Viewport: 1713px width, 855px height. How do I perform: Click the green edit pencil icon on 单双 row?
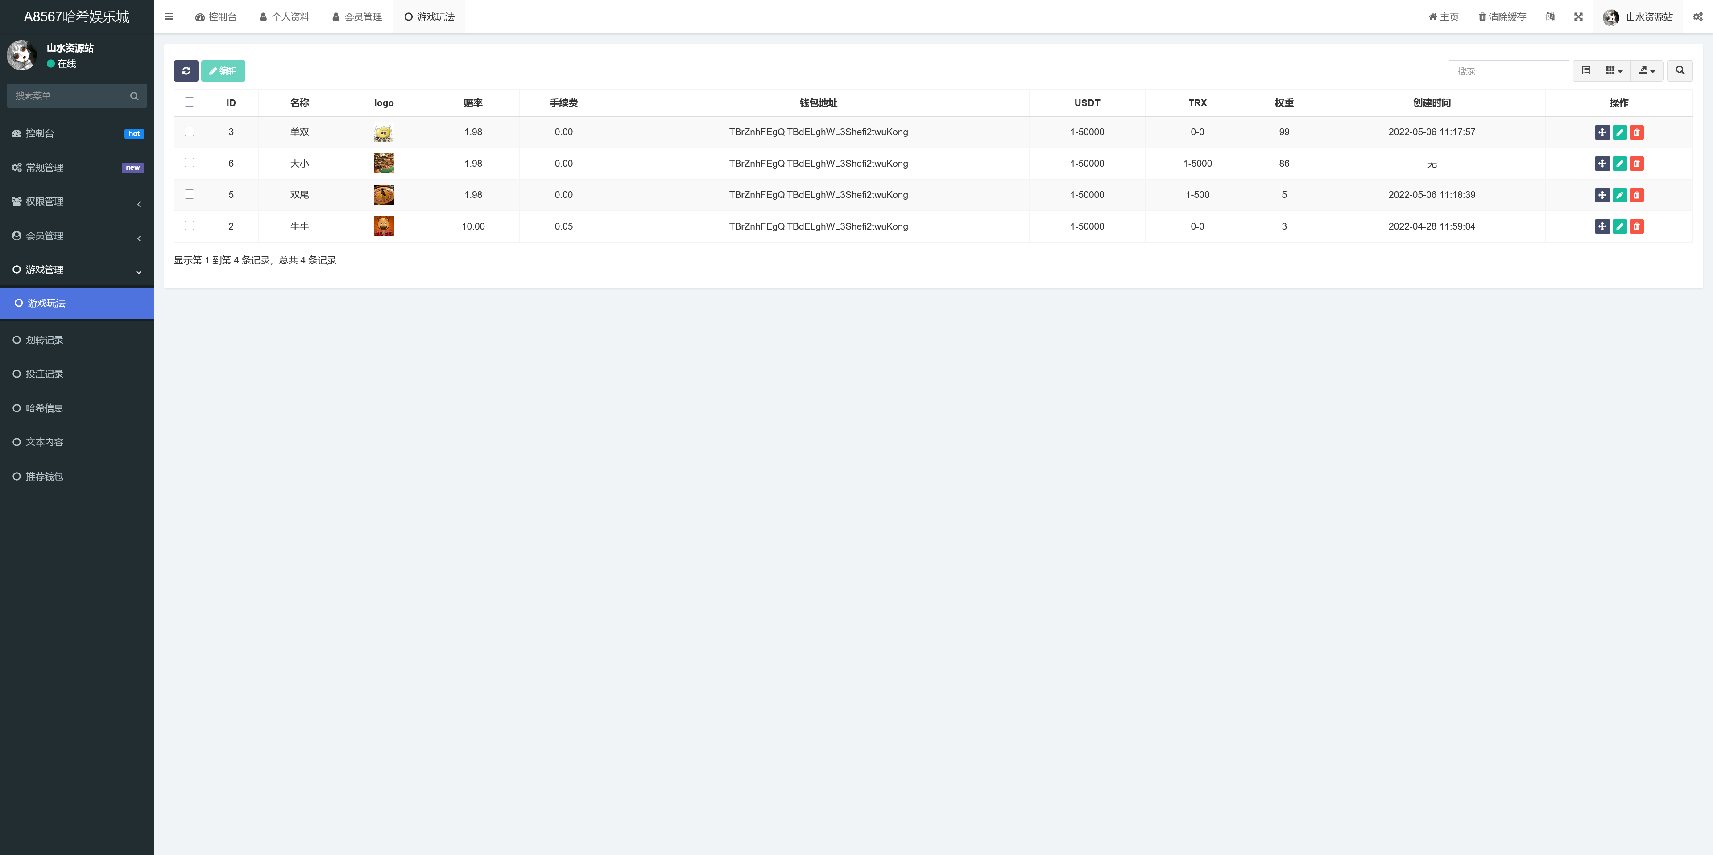point(1619,132)
